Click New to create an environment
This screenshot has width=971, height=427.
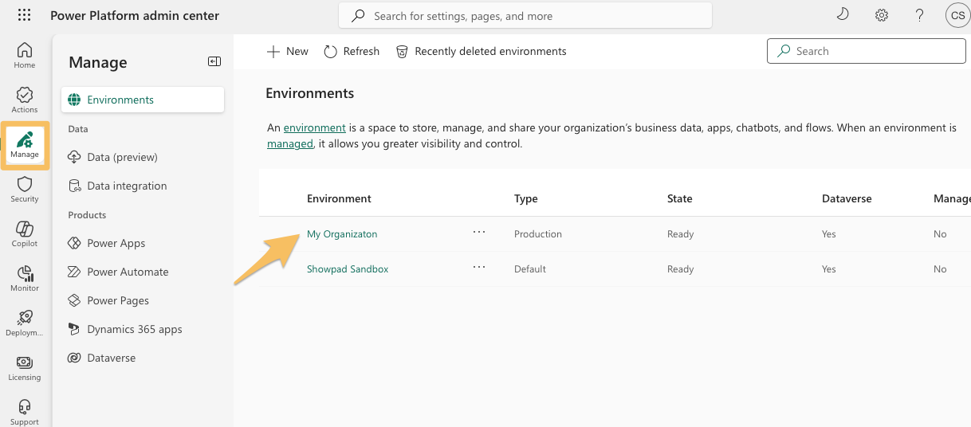[288, 51]
